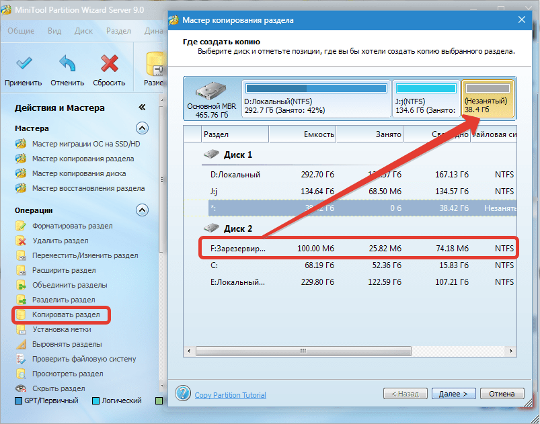Open the Общие menu
Image resolution: width=540 pixels, height=424 pixels.
(21, 31)
